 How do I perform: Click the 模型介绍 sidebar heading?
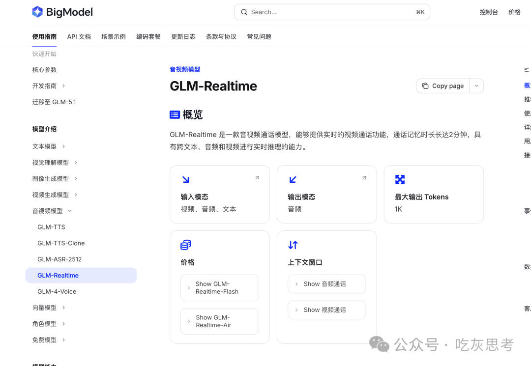tap(44, 129)
